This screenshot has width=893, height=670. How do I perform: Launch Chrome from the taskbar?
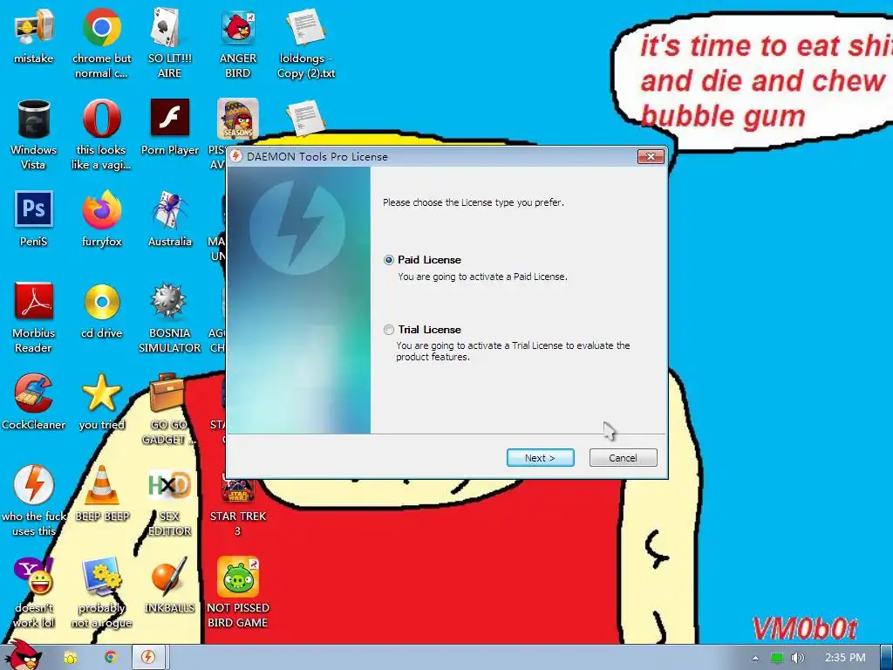(x=111, y=658)
